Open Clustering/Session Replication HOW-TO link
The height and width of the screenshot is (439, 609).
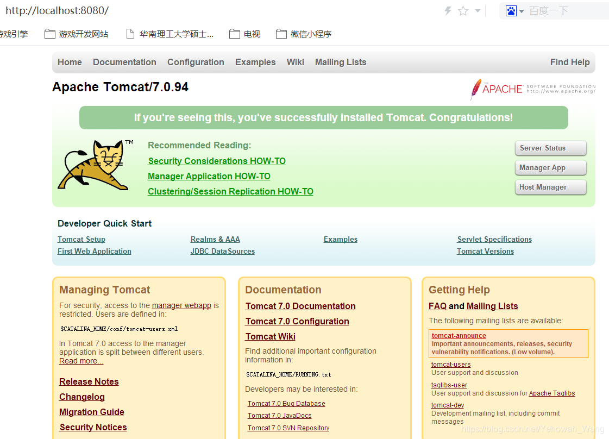click(230, 192)
